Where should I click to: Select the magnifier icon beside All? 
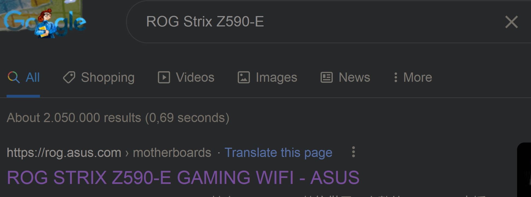[x=13, y=77]
